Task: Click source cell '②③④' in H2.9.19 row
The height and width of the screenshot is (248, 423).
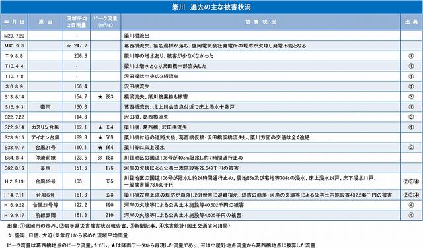Action: tap(411, 181)
